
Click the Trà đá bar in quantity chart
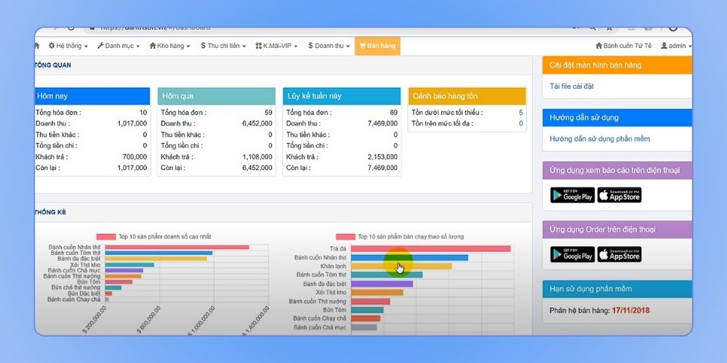[x=430, y=248]
